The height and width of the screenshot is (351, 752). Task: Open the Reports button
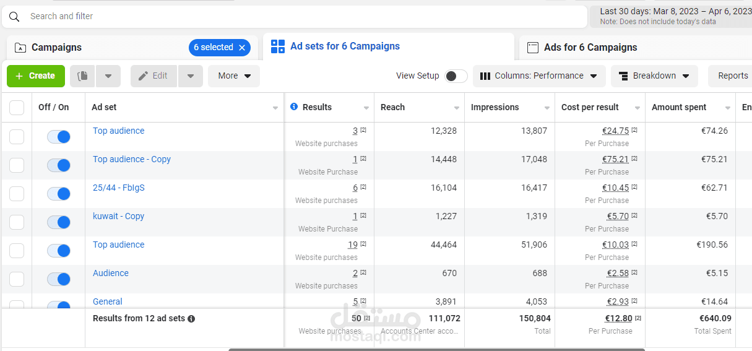point(730,76)
